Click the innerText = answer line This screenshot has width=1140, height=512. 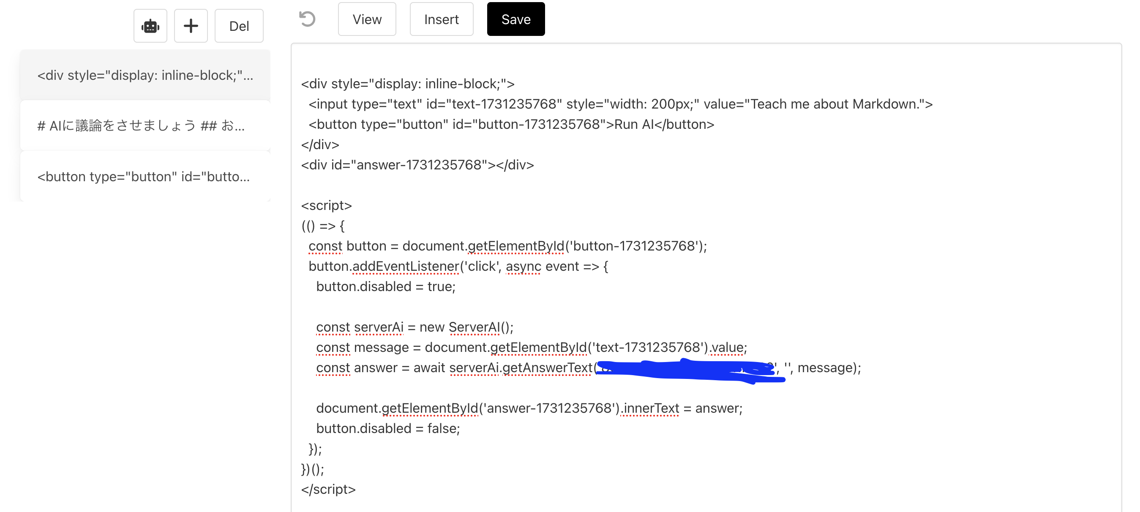(529, 409)
